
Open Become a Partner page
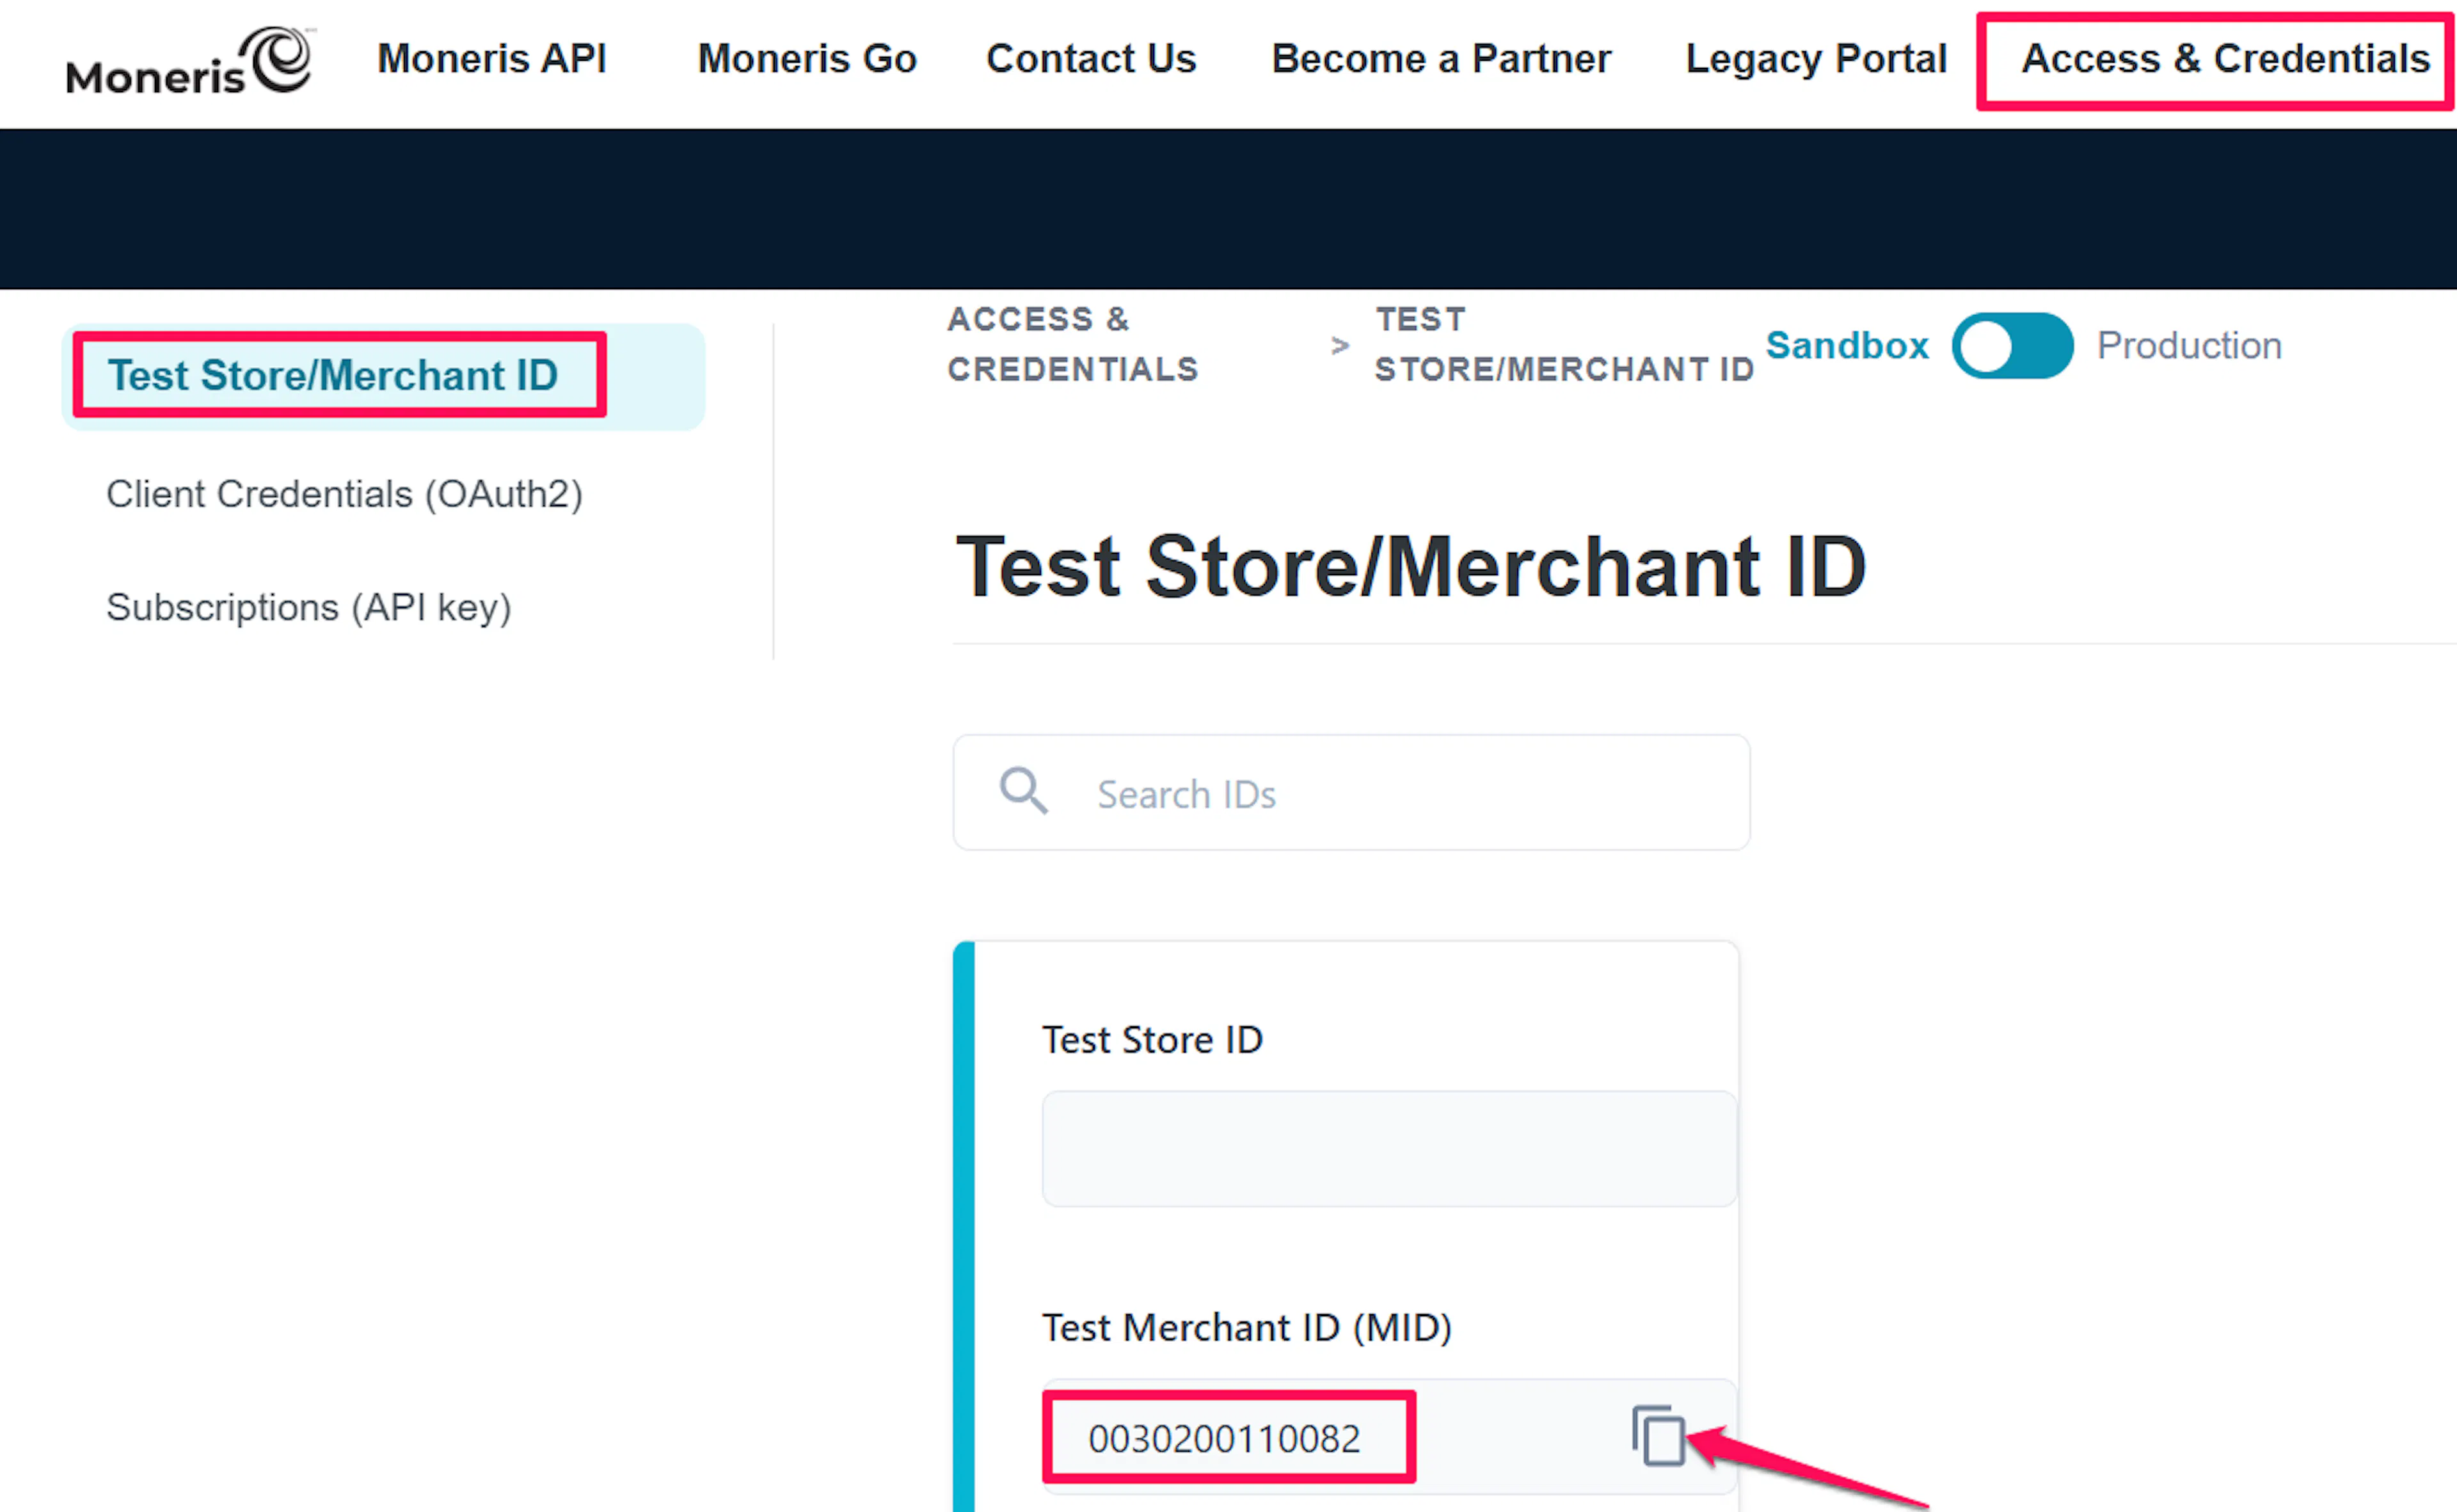click(1441, 59)
